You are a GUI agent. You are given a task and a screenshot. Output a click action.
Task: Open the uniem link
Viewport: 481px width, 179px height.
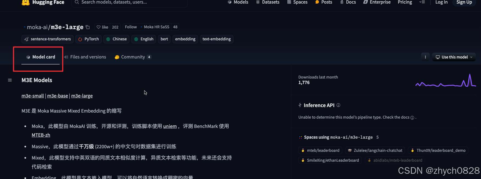[170, 126]
